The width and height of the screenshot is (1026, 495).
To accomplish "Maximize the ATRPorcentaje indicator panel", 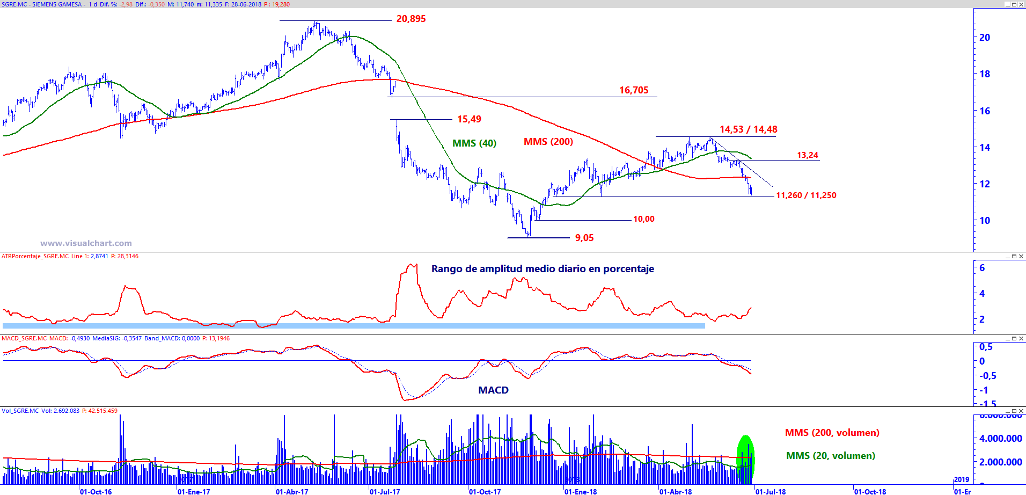I will [1014, 257].
